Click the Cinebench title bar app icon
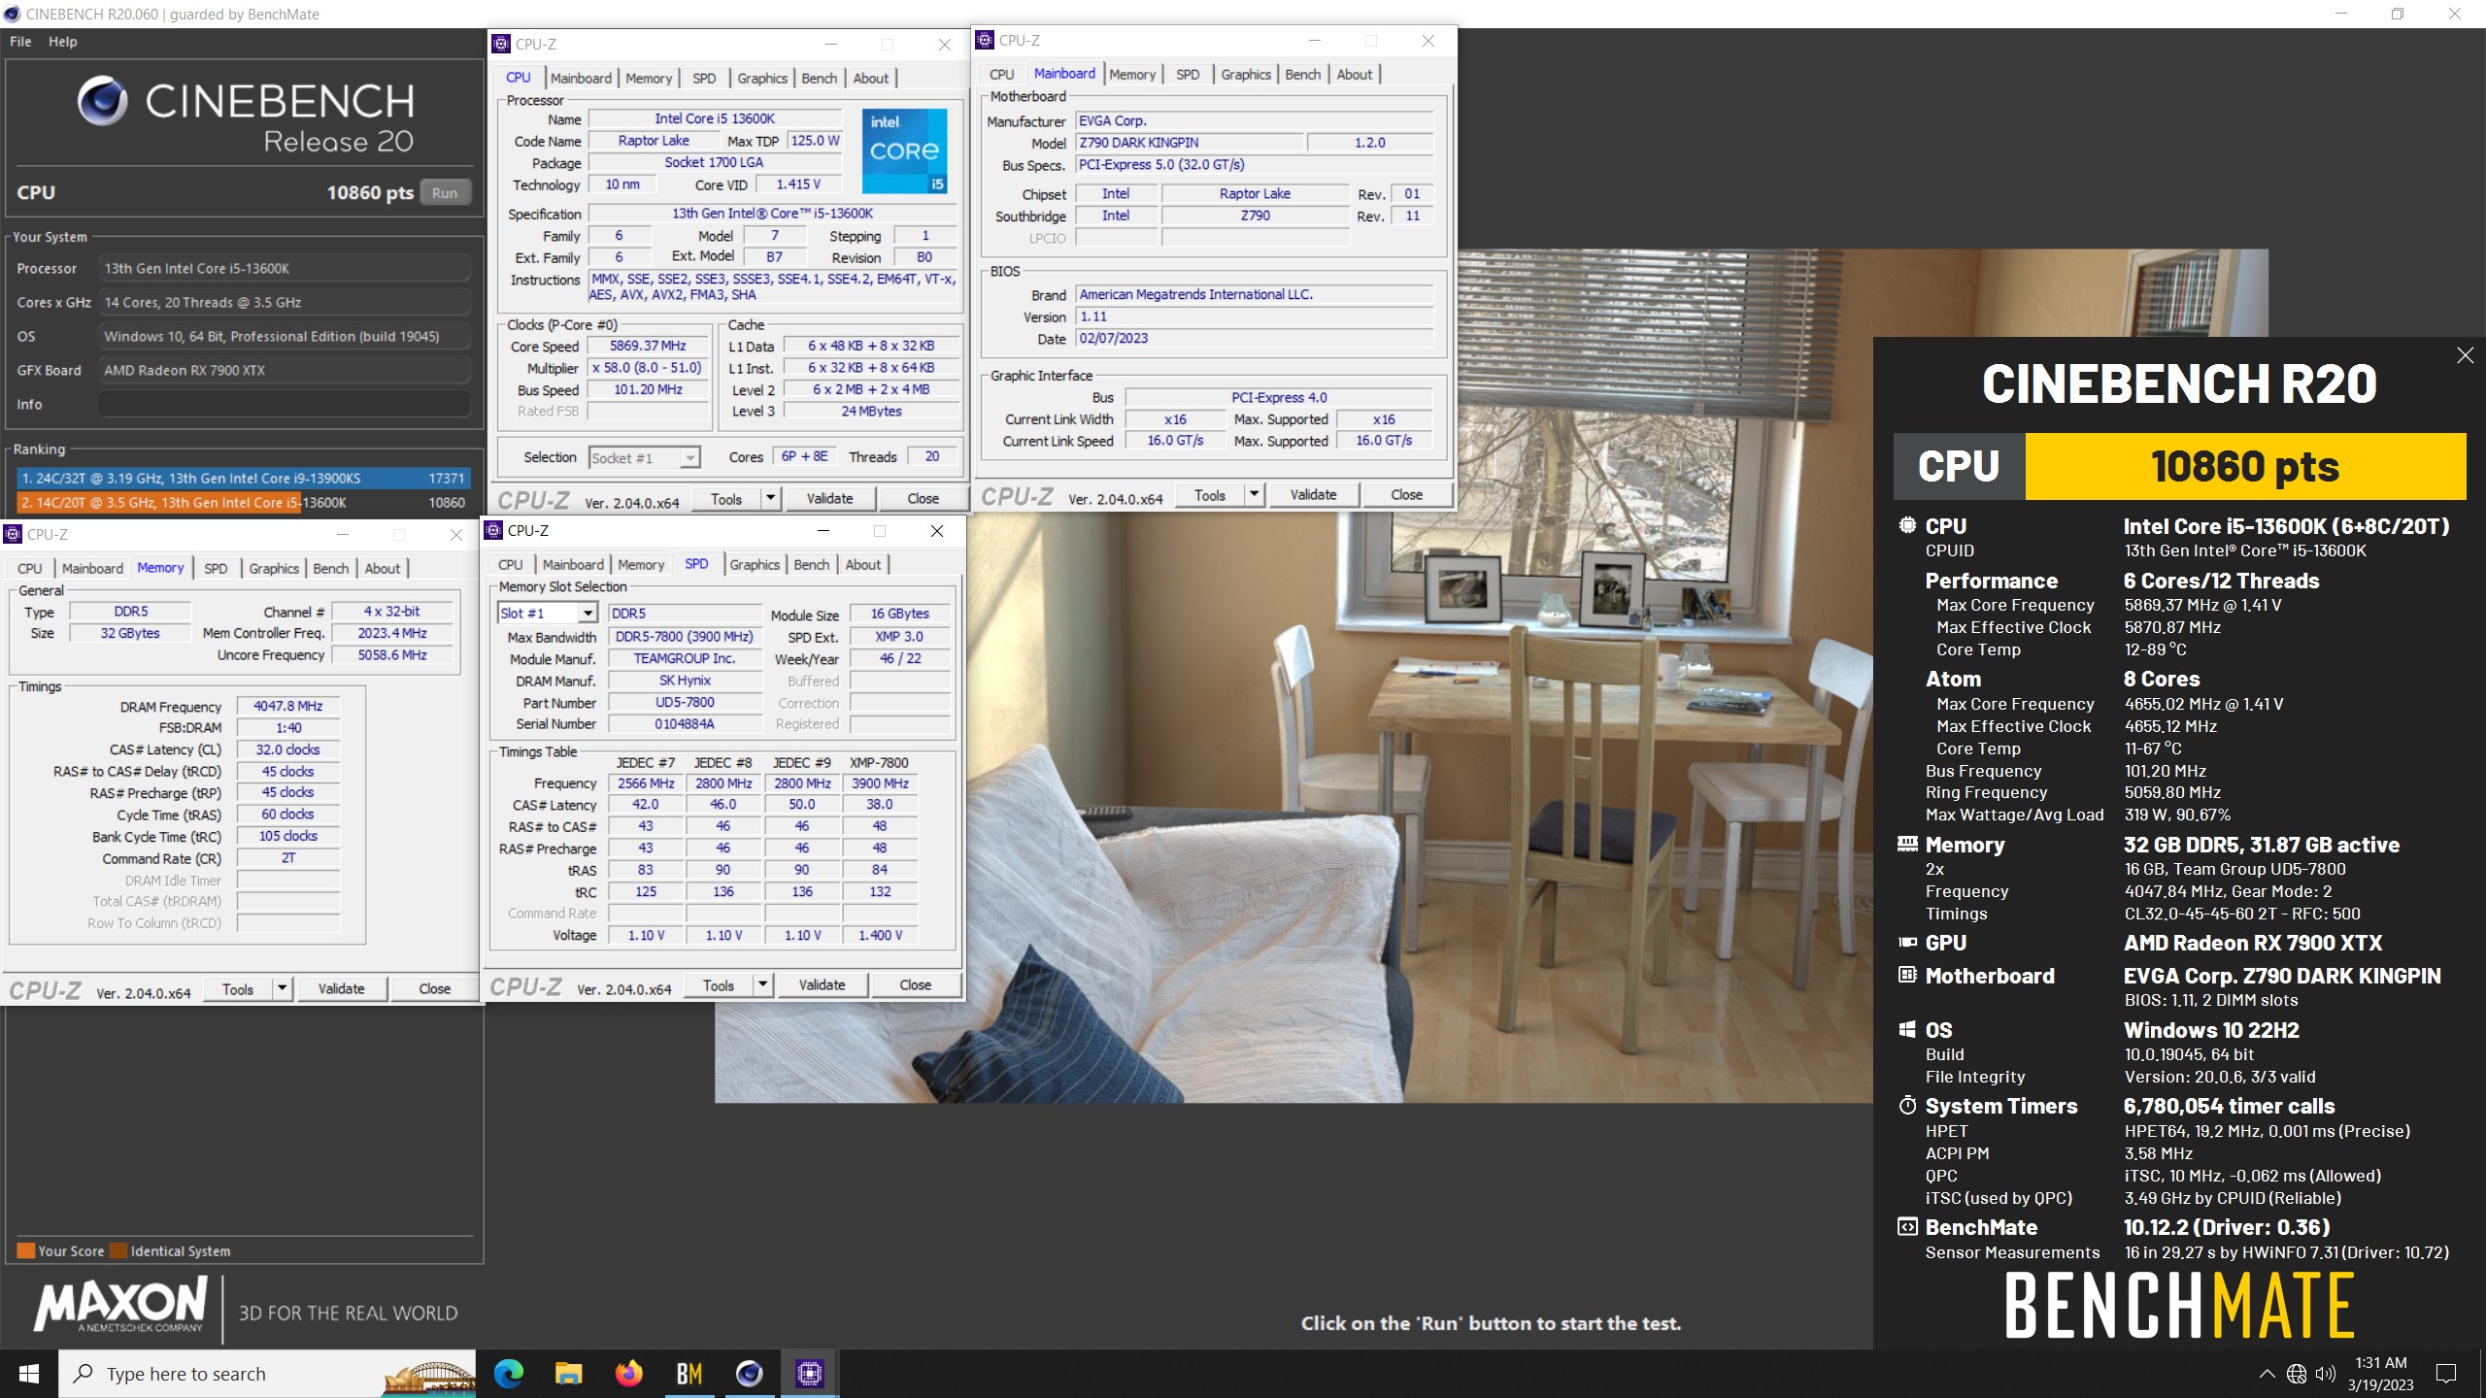The height and width of the screenshot is (1398, 2486). (12, 14)
